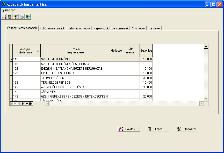Select account number 149 cell
The width and height of the screenshot is (224, 153).
(x=27, y=96)
